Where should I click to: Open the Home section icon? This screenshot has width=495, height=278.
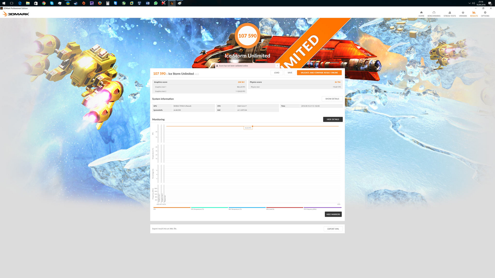click(x=421, y=13)
